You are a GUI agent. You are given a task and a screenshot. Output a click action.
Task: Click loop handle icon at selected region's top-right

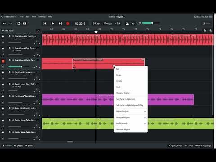[143, 60]
